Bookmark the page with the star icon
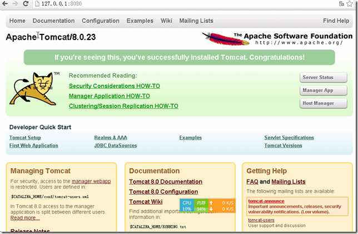 point(350,4)
